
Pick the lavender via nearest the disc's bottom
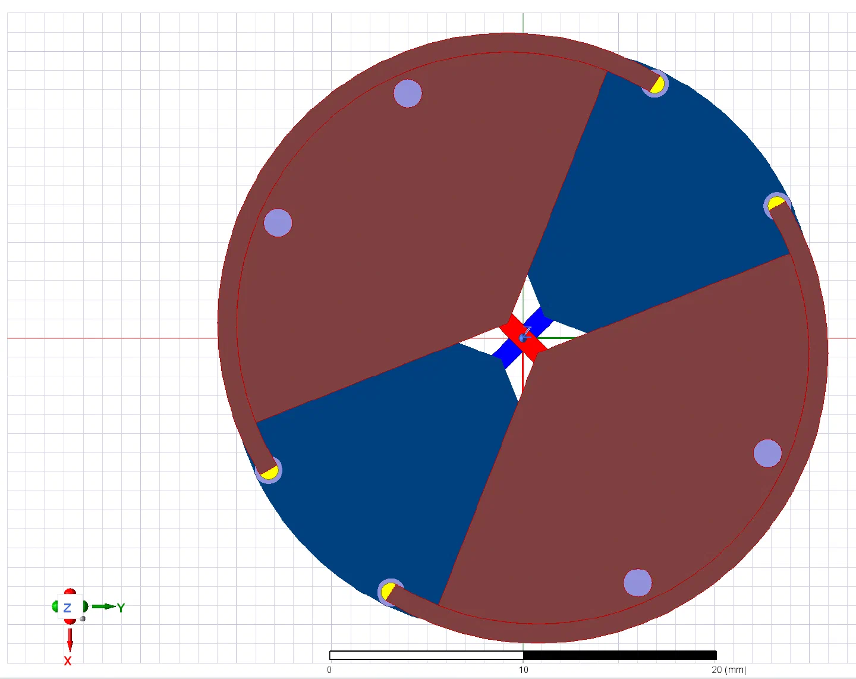click(x=638, y=583)
